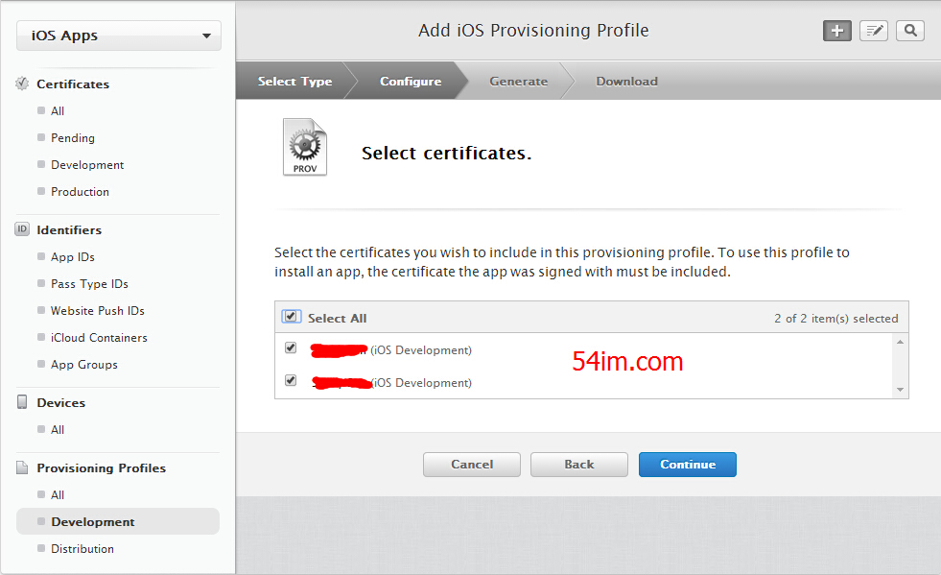
Task: Click the Certificates heading
Action: [73, 84]
